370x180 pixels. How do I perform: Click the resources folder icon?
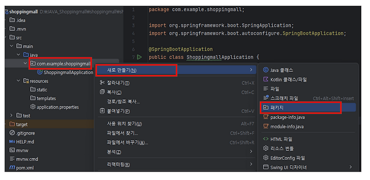[x=26, y=81]
